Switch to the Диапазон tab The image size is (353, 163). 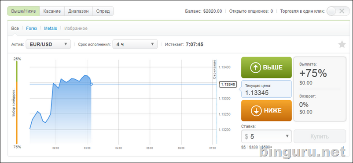pos(79,11)
